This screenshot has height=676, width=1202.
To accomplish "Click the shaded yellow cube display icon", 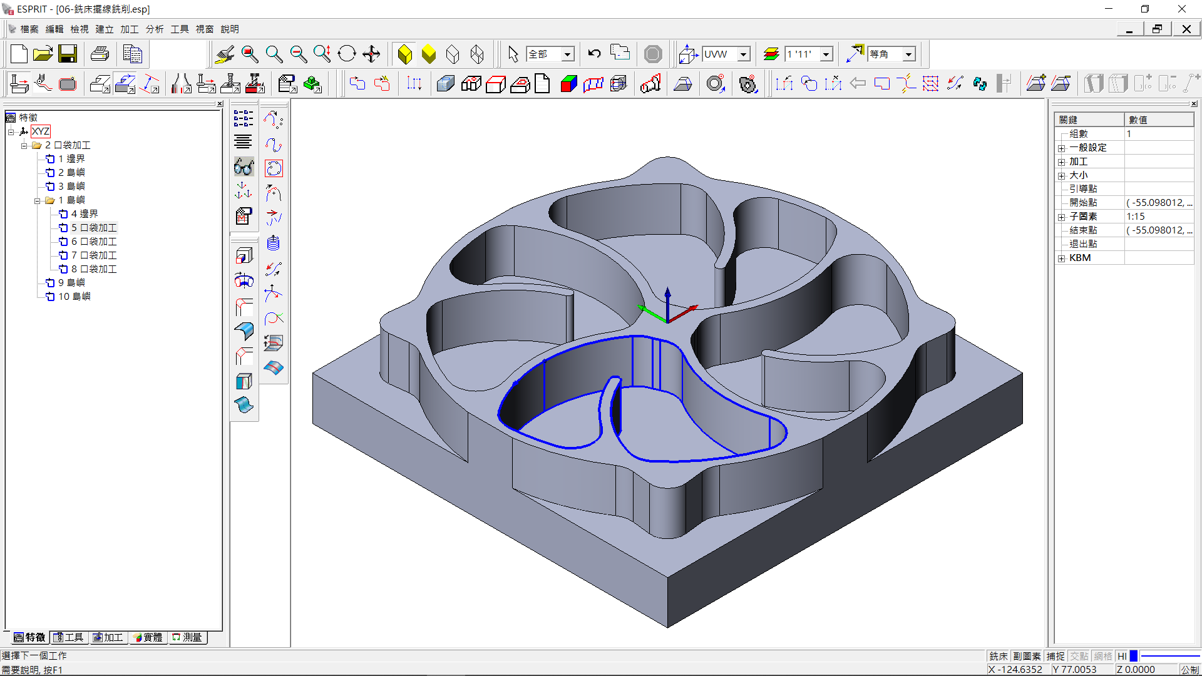I will [405, 54].
